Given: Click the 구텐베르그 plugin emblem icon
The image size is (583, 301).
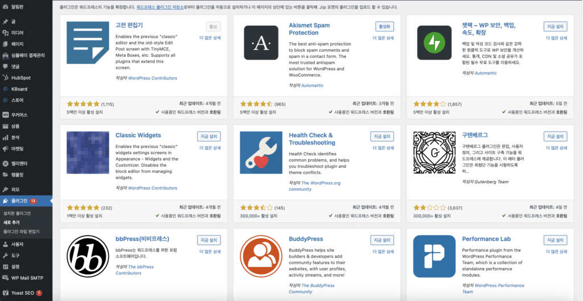Looking at the screenshot, I should (434, 152).
